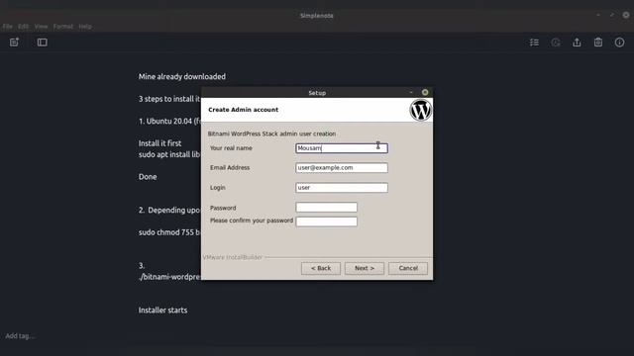
Task: Select the Email Address input field
Action: pos(342,167)
